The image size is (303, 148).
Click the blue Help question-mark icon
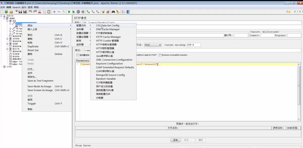[x=128, y=12]
